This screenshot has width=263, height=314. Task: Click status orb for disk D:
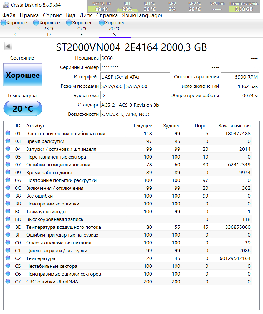click(x=36, y=22)
